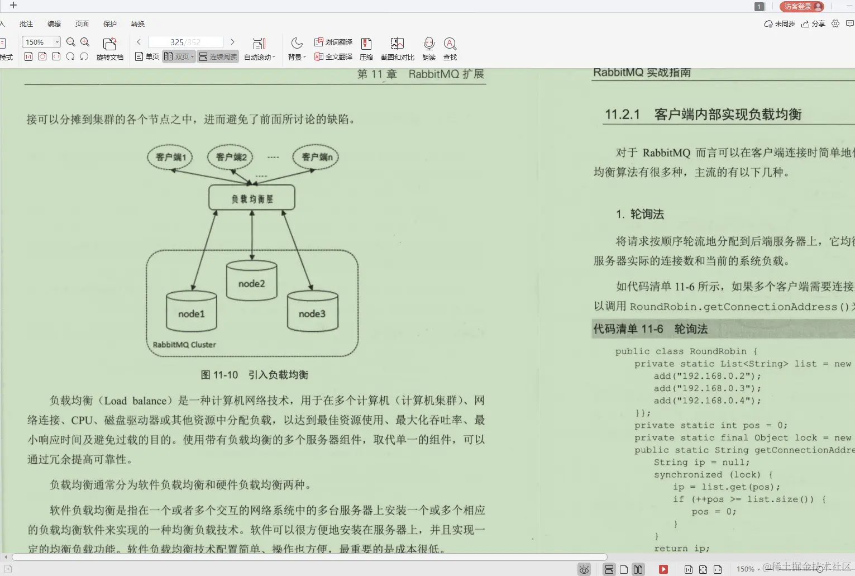Toggle the eye reading-mode icon in status bar
Image resolution: width=855 pixels, height=576 pixels.
coord(584,568)
